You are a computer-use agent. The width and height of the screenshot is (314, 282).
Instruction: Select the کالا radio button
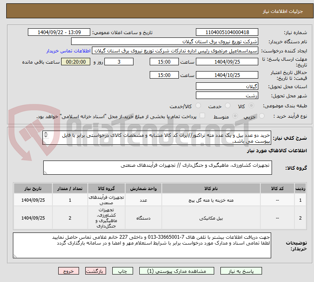(x=251, y=106)
